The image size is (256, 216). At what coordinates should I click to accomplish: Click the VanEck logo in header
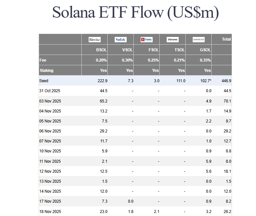(x=120, y=40)
